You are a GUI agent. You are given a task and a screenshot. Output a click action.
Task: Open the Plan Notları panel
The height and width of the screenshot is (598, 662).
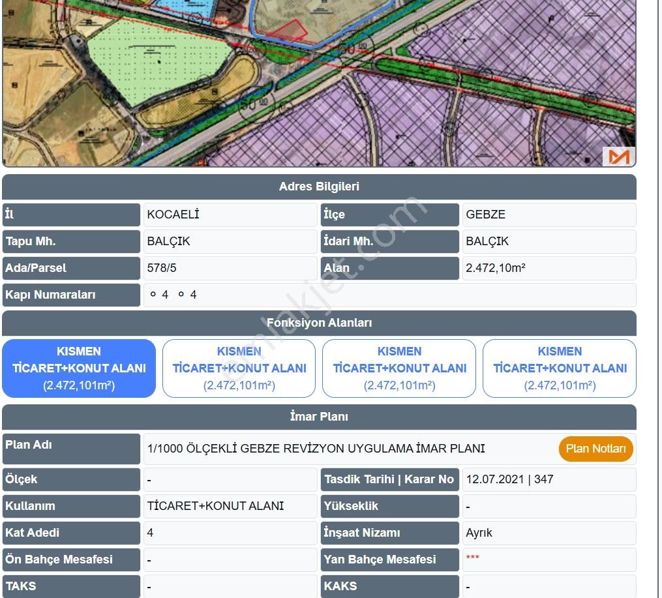(x=595, y=449)
